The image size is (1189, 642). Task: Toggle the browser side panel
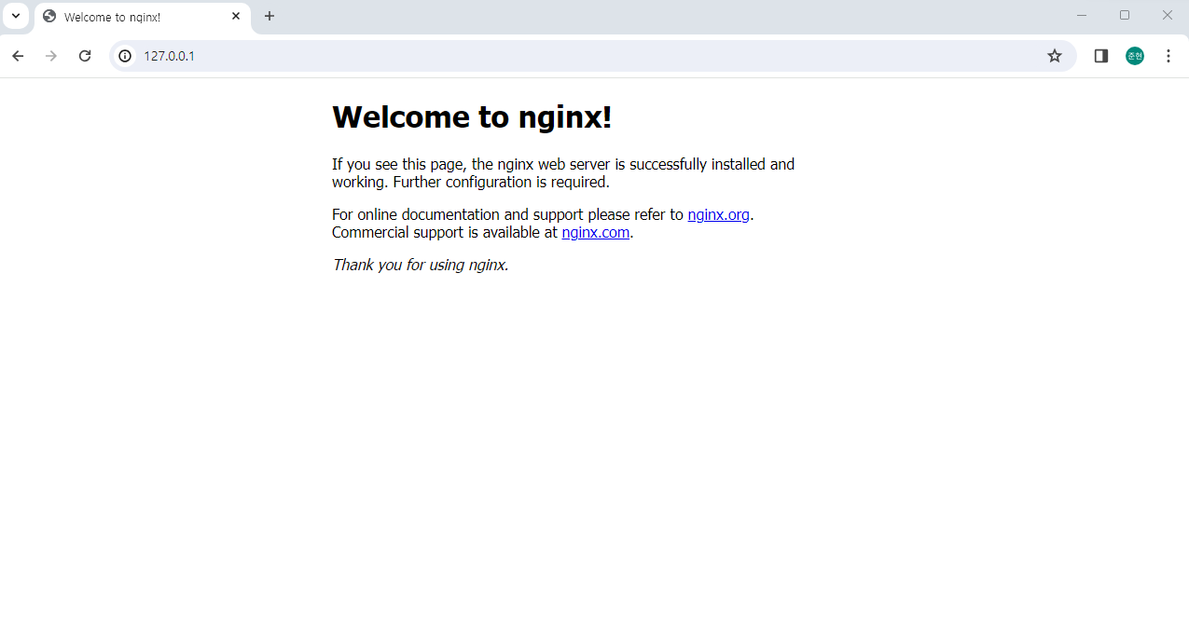tap(1101, 56)
